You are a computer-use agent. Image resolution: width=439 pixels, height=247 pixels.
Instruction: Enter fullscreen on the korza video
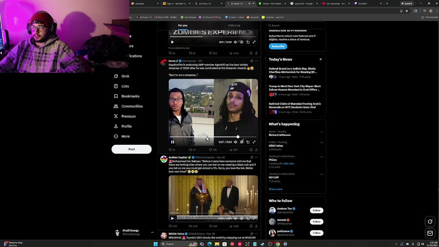pyautogui.click(x=254, y=142)
